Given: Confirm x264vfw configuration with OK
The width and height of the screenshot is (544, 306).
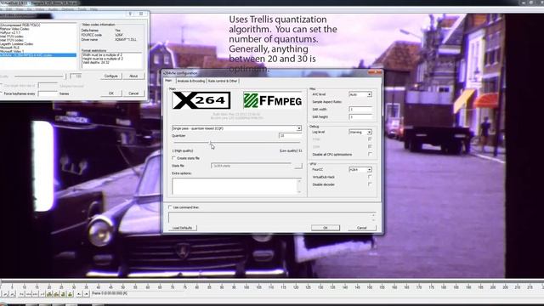Looking at the screenshot, I should tap(326, 228).
